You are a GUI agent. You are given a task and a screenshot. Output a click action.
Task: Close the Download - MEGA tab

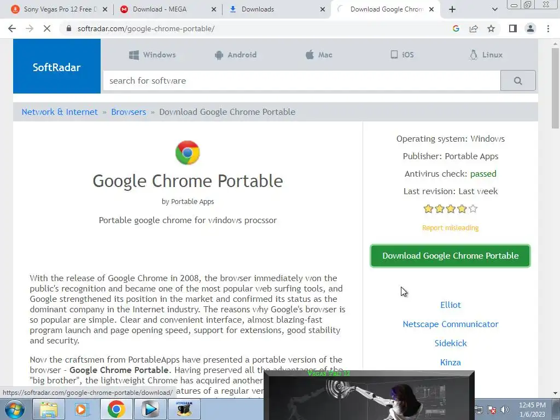click(214, 9)
